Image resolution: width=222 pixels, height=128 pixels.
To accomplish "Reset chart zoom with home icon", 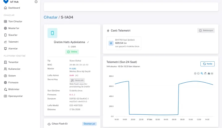I will coord(209,73).
